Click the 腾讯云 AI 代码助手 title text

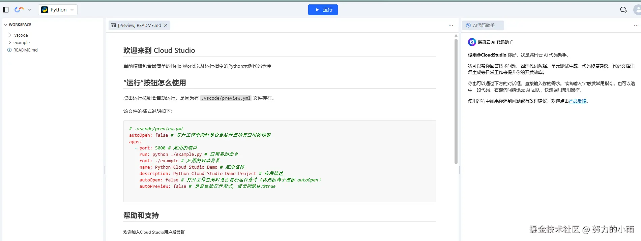(x=495, y=42)
